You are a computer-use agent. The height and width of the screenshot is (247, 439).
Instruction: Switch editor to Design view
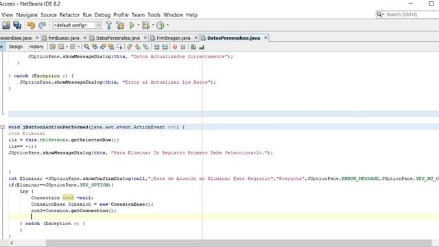click(x=16, y=47)
